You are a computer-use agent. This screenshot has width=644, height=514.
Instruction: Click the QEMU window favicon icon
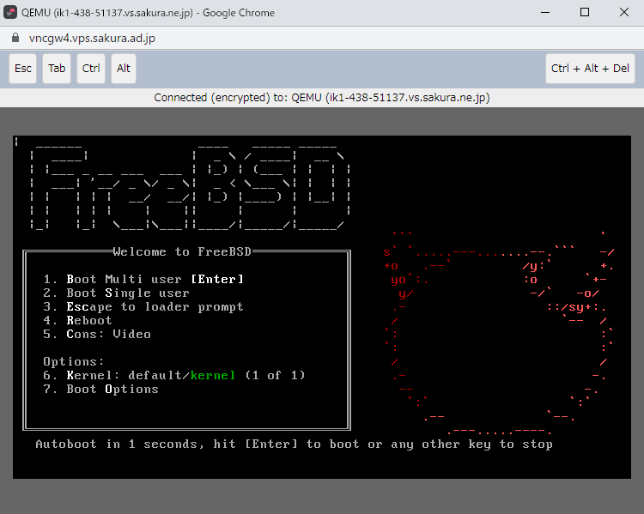click(12, 13)
